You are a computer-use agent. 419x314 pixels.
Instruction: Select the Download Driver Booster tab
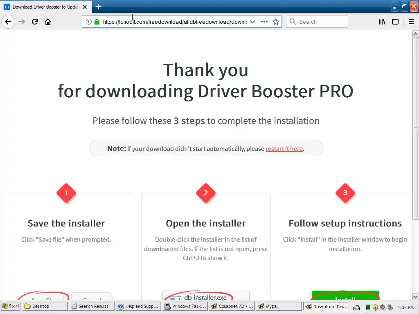46,7
